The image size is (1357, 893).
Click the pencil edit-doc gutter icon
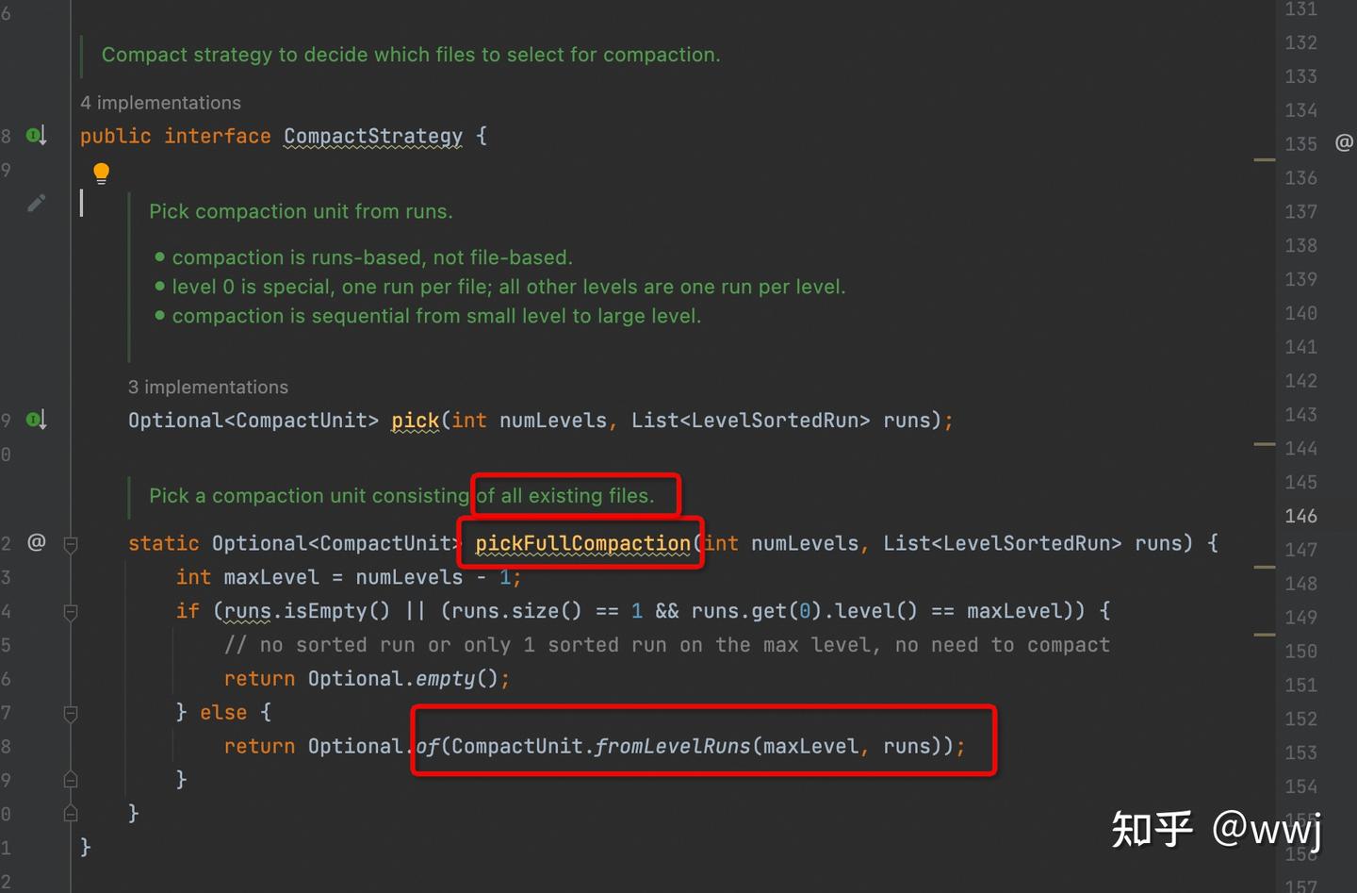[x=37, y=203]
